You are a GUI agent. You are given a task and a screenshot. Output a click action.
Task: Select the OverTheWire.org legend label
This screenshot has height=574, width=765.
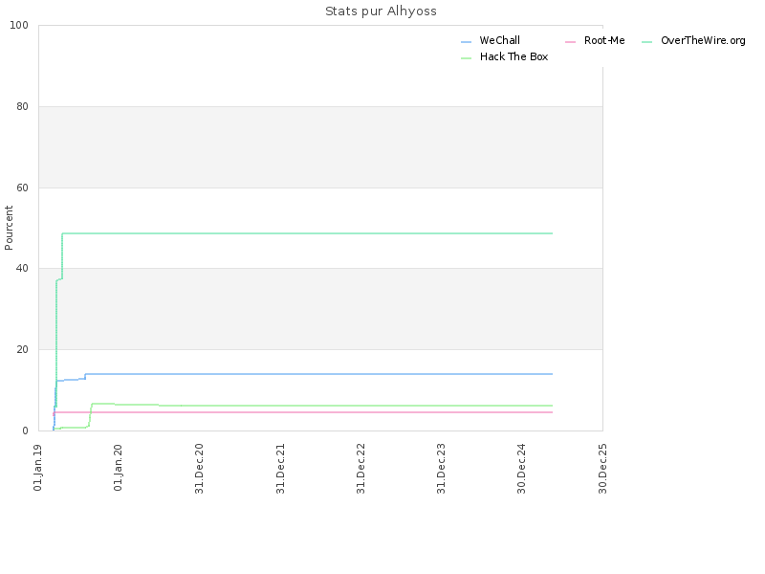(703, 40)
